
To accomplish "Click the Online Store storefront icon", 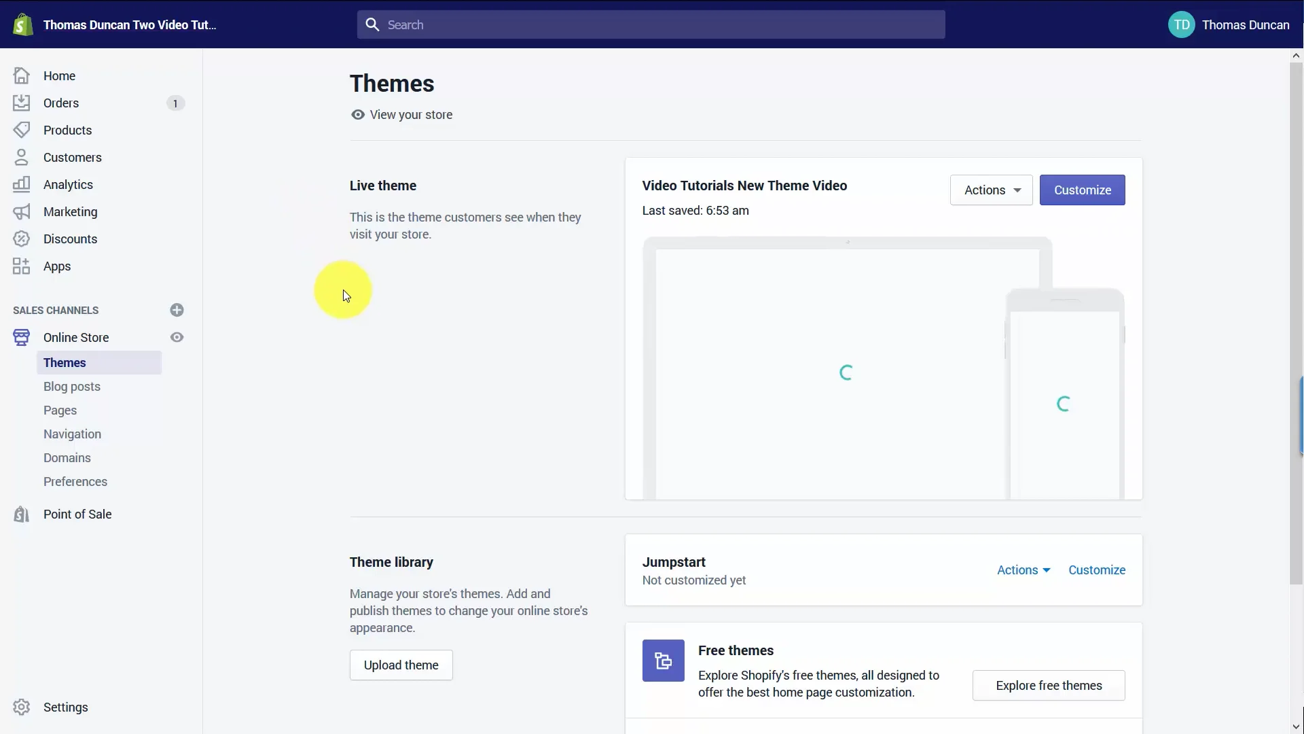I will [22, 337].
